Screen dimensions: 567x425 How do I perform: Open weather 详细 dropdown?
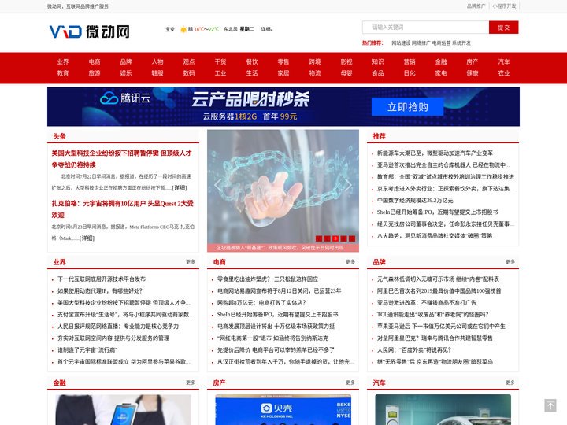coord(267,29)
